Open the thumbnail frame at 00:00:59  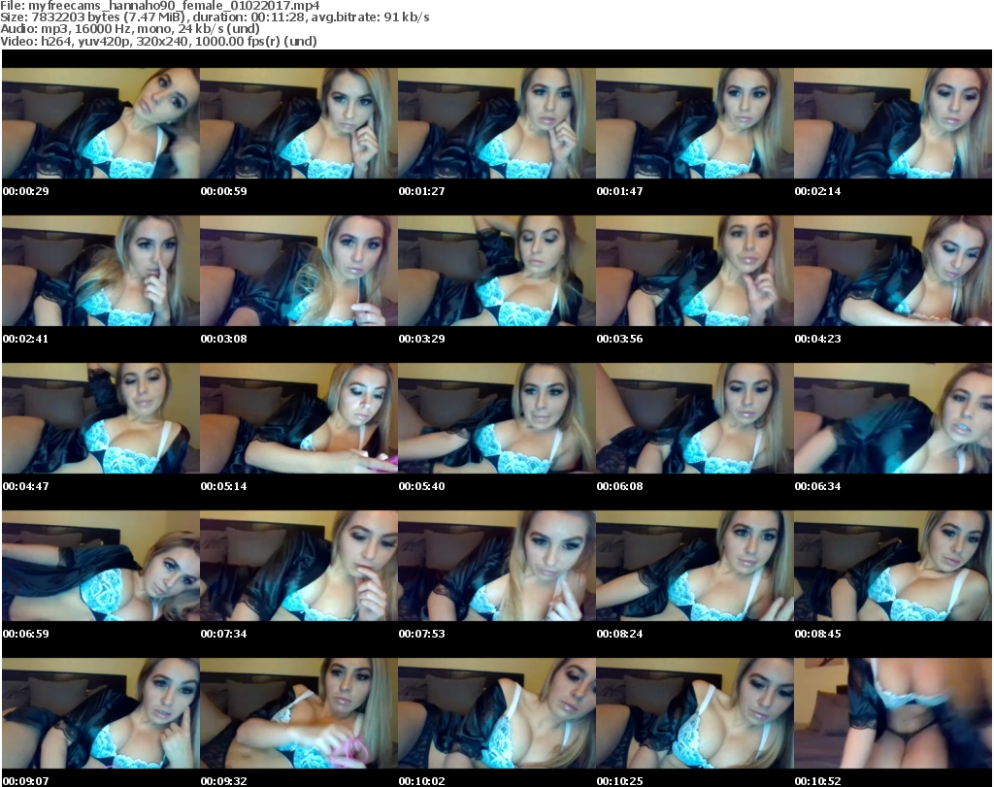pyautogui.click(x=299, y=123)
